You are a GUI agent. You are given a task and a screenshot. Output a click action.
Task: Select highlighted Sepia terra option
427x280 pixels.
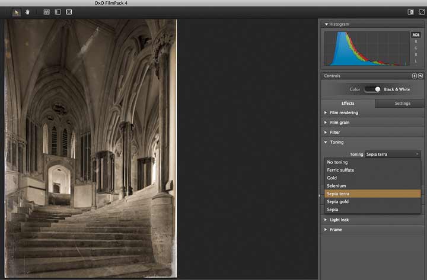pyautogui.click(x=372, y=194)
